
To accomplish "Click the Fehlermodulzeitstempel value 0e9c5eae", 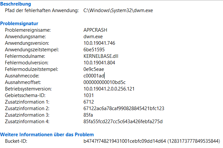I will pyautogui.click(x=94, y=69).
